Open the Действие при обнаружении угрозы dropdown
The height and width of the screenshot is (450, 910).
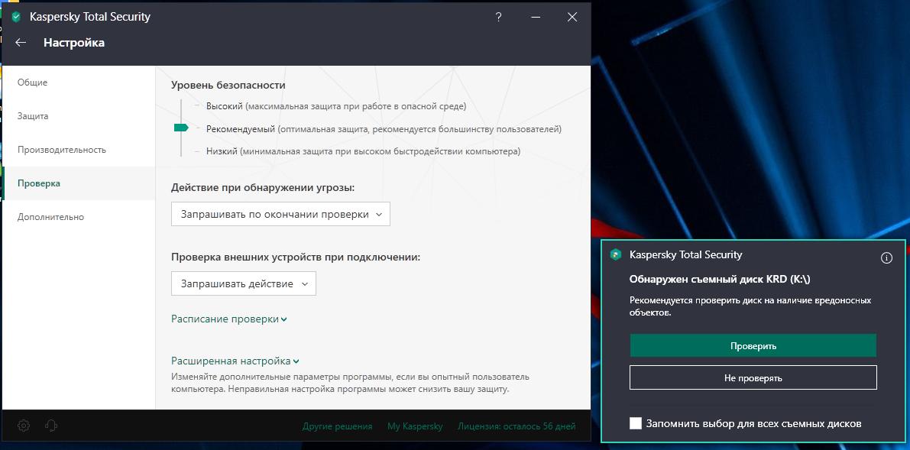[280, 214]
